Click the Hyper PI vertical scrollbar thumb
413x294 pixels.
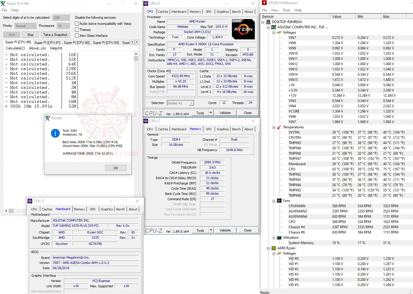tap(136, 59)
